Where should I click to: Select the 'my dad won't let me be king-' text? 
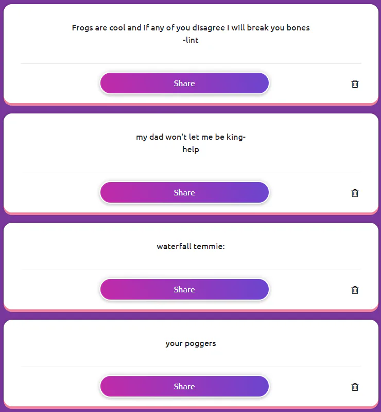[x=190, y=137]
